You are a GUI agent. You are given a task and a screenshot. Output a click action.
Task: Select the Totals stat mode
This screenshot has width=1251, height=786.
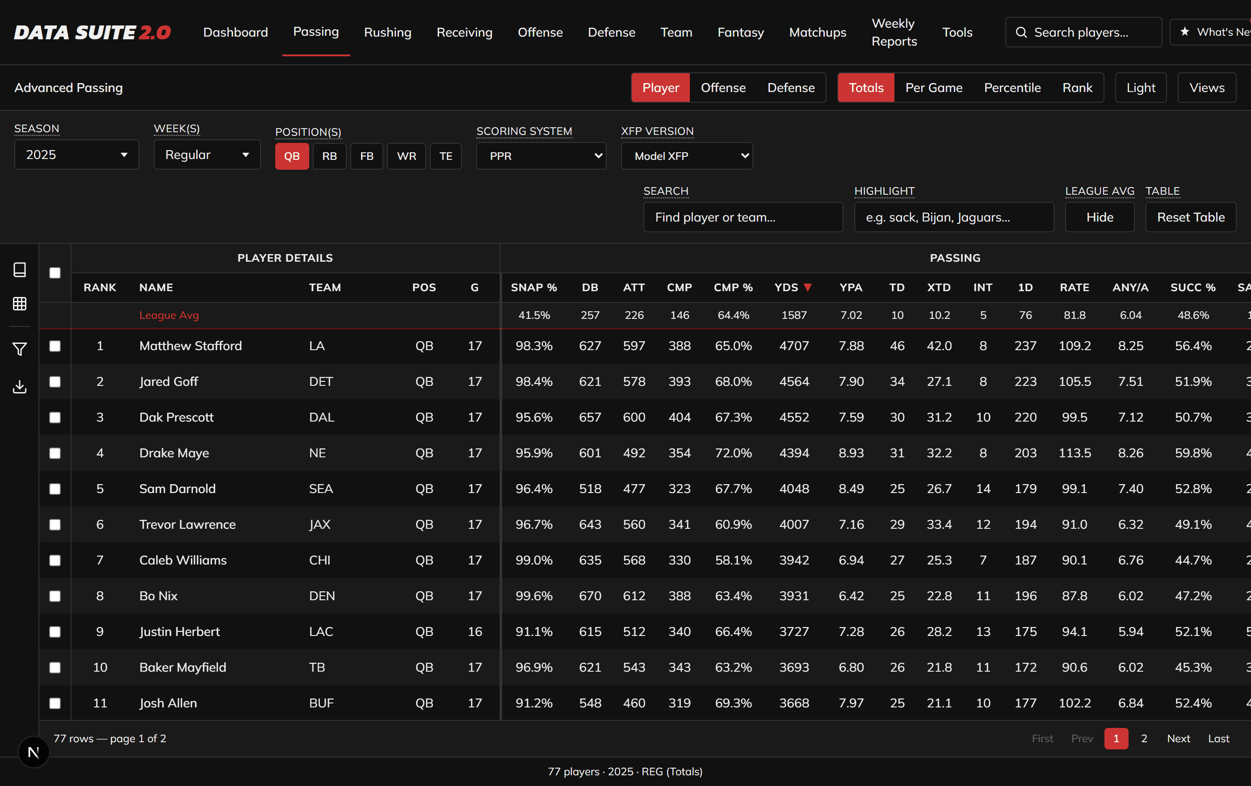click(x=866, y=87)
